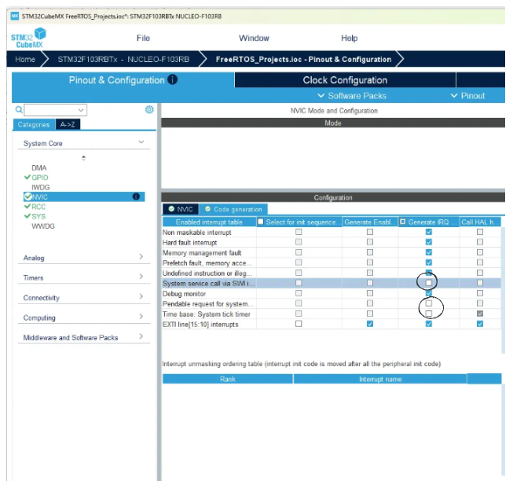Click the Mode section header bar
This screenshot has width=513, height=481.
[x=333, y=123]
